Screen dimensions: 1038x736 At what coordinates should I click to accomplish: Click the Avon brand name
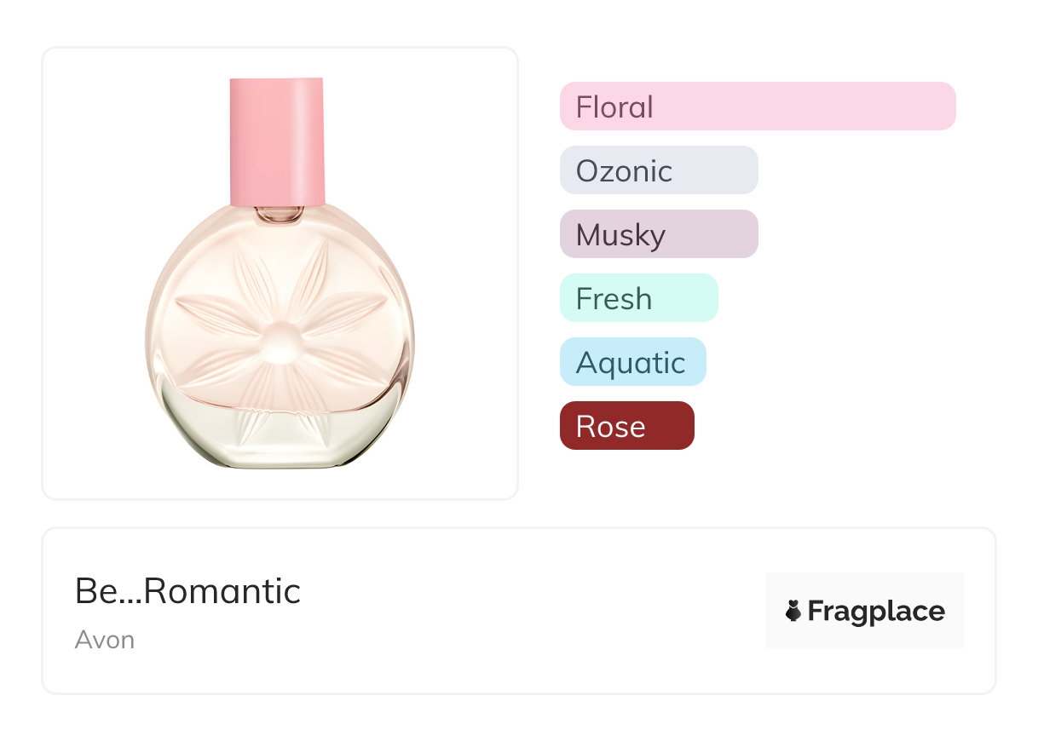pos(104,639)
